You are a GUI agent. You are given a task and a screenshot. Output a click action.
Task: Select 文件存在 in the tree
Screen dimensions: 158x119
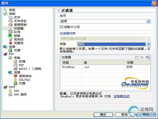[x=20, y=21]
